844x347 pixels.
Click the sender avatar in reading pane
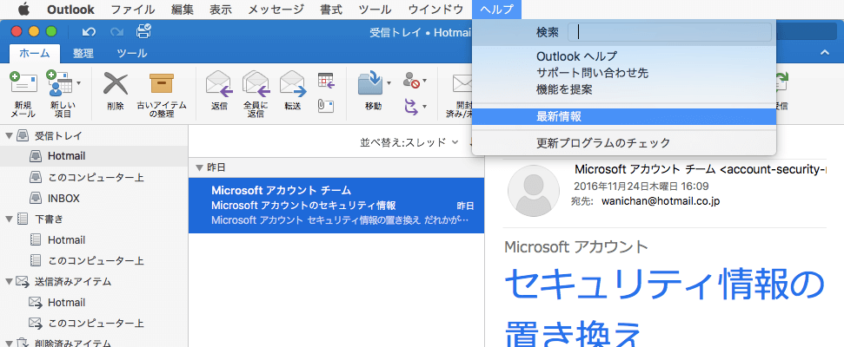point(534,191)
